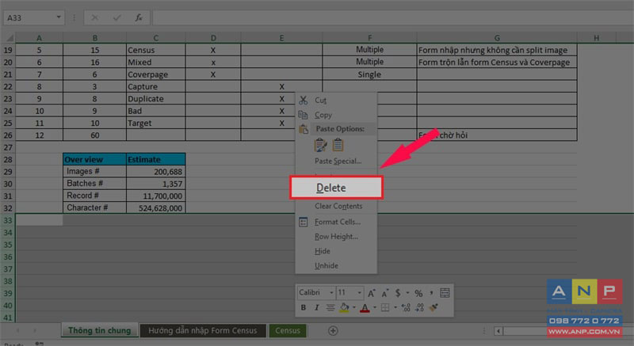Click the formula bar Enter checkmark icon
Viewport: 634px width, 346px height.
click(116, 17)
